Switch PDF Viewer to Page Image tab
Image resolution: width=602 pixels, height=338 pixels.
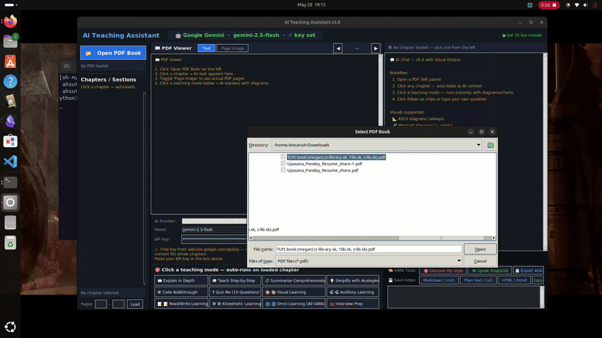pyautogui.click(x=233, y=48)
